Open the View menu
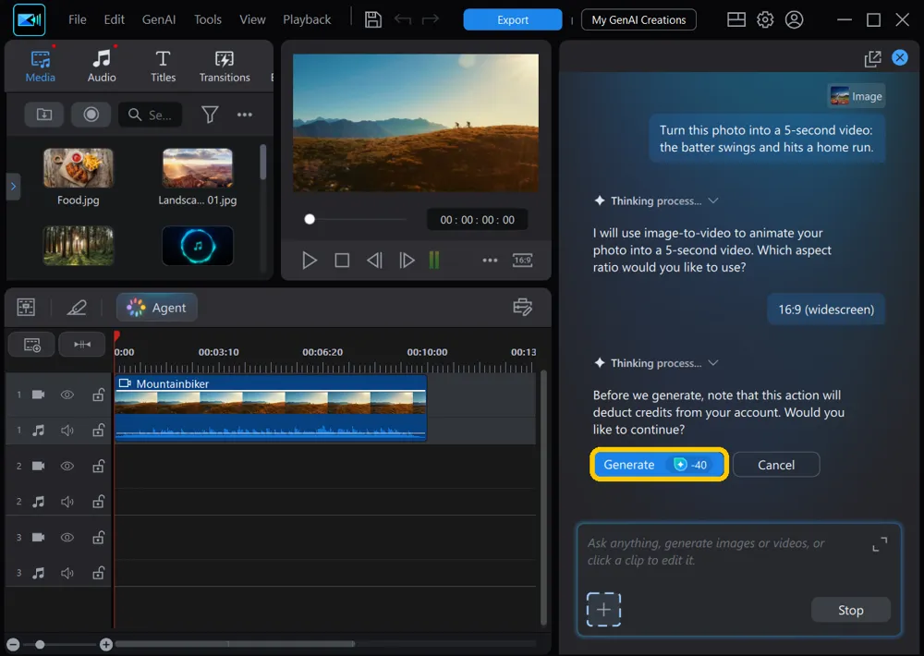Image resolution: width=924 pixels, height=656 pixels. coord(252,19)
